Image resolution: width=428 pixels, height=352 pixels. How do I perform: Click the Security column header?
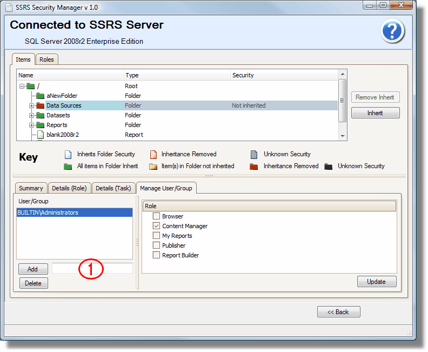coord(284,75)
